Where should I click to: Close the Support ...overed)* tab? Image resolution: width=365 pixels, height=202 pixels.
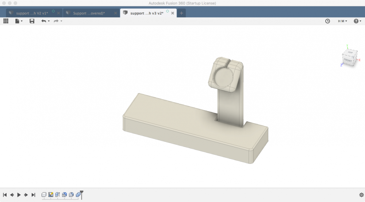(x=115, y=13)
